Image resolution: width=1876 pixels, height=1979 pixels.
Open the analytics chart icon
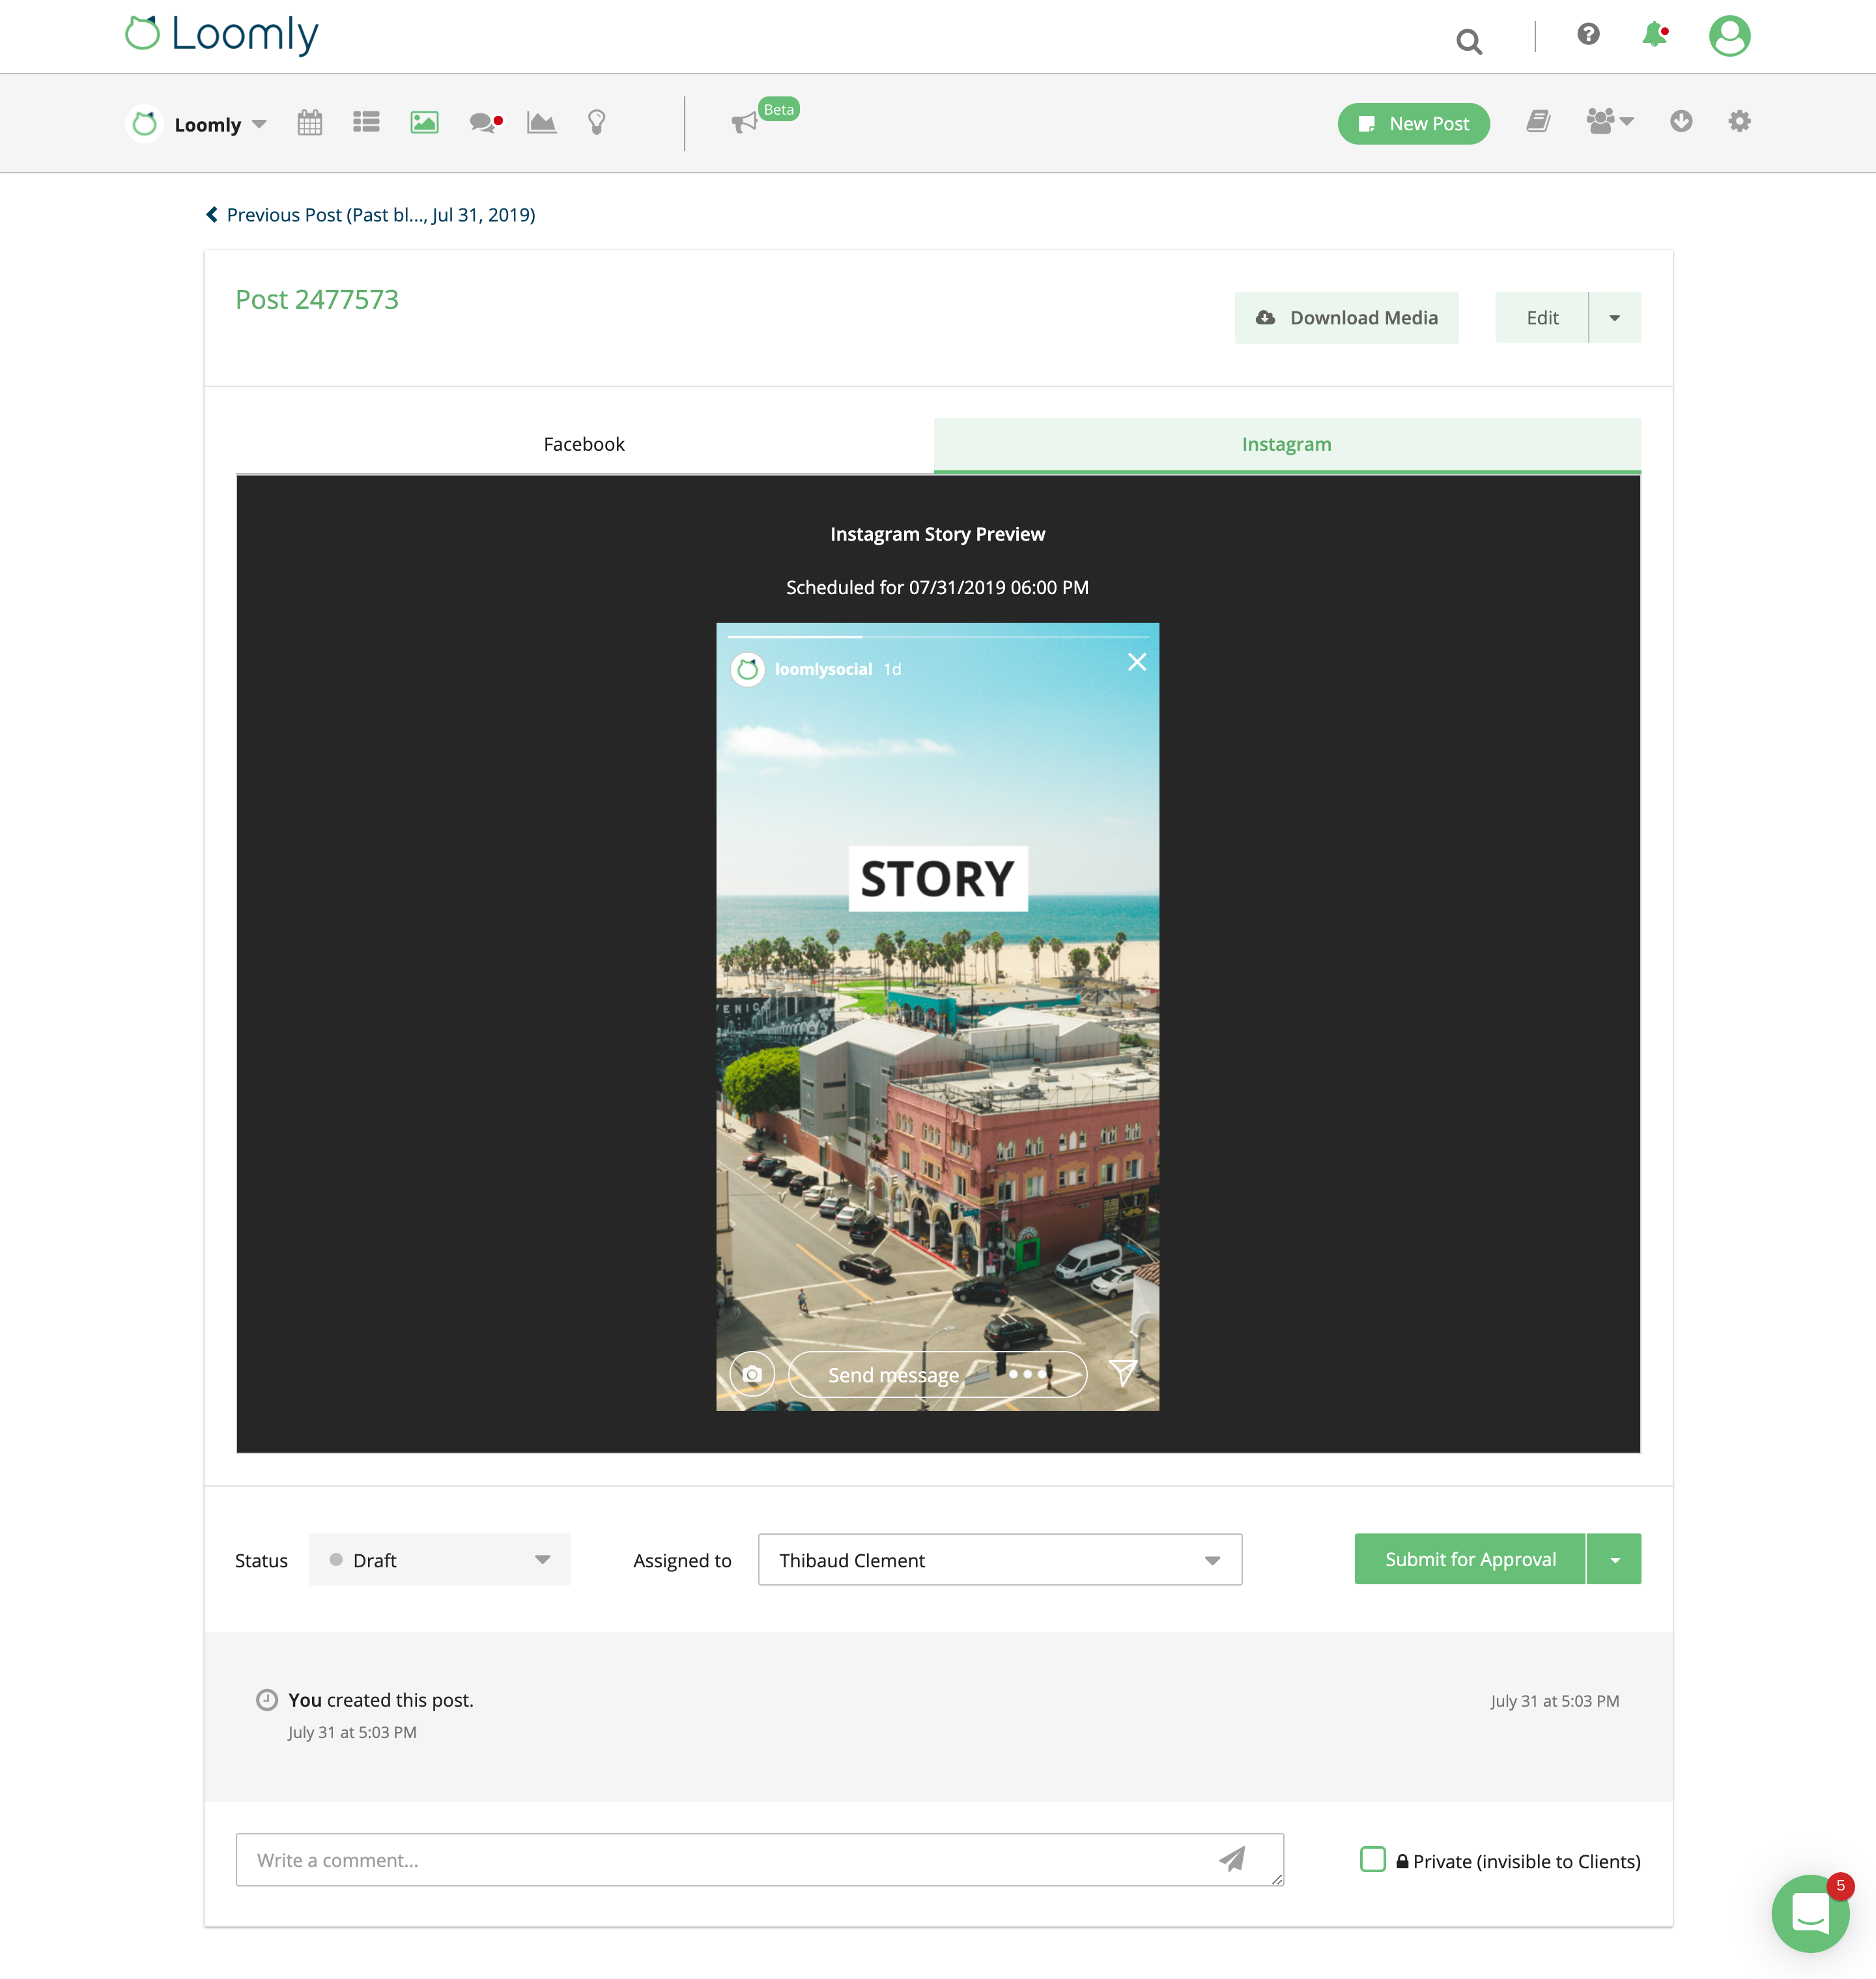pyautogui.click(x=541, y=123)
